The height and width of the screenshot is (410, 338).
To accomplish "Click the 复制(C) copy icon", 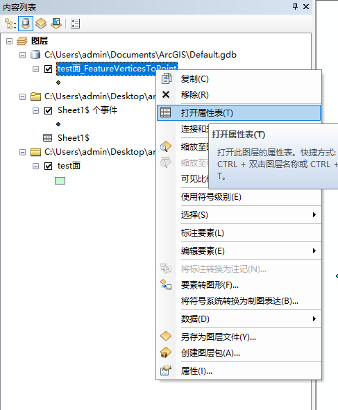I will pos(166,78).
